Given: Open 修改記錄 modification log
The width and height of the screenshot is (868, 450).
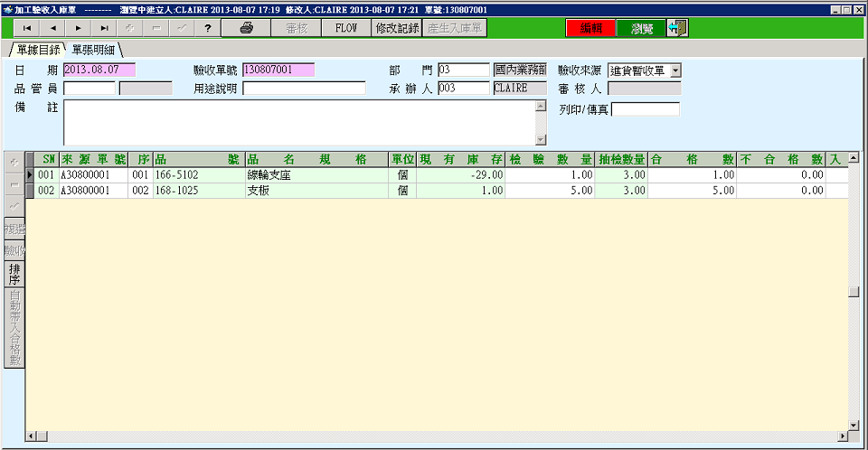Looking at the screenshot, I should [x=397, y=28].
